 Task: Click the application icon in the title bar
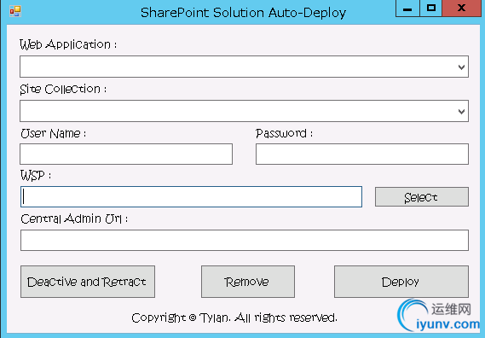(14, 11)
